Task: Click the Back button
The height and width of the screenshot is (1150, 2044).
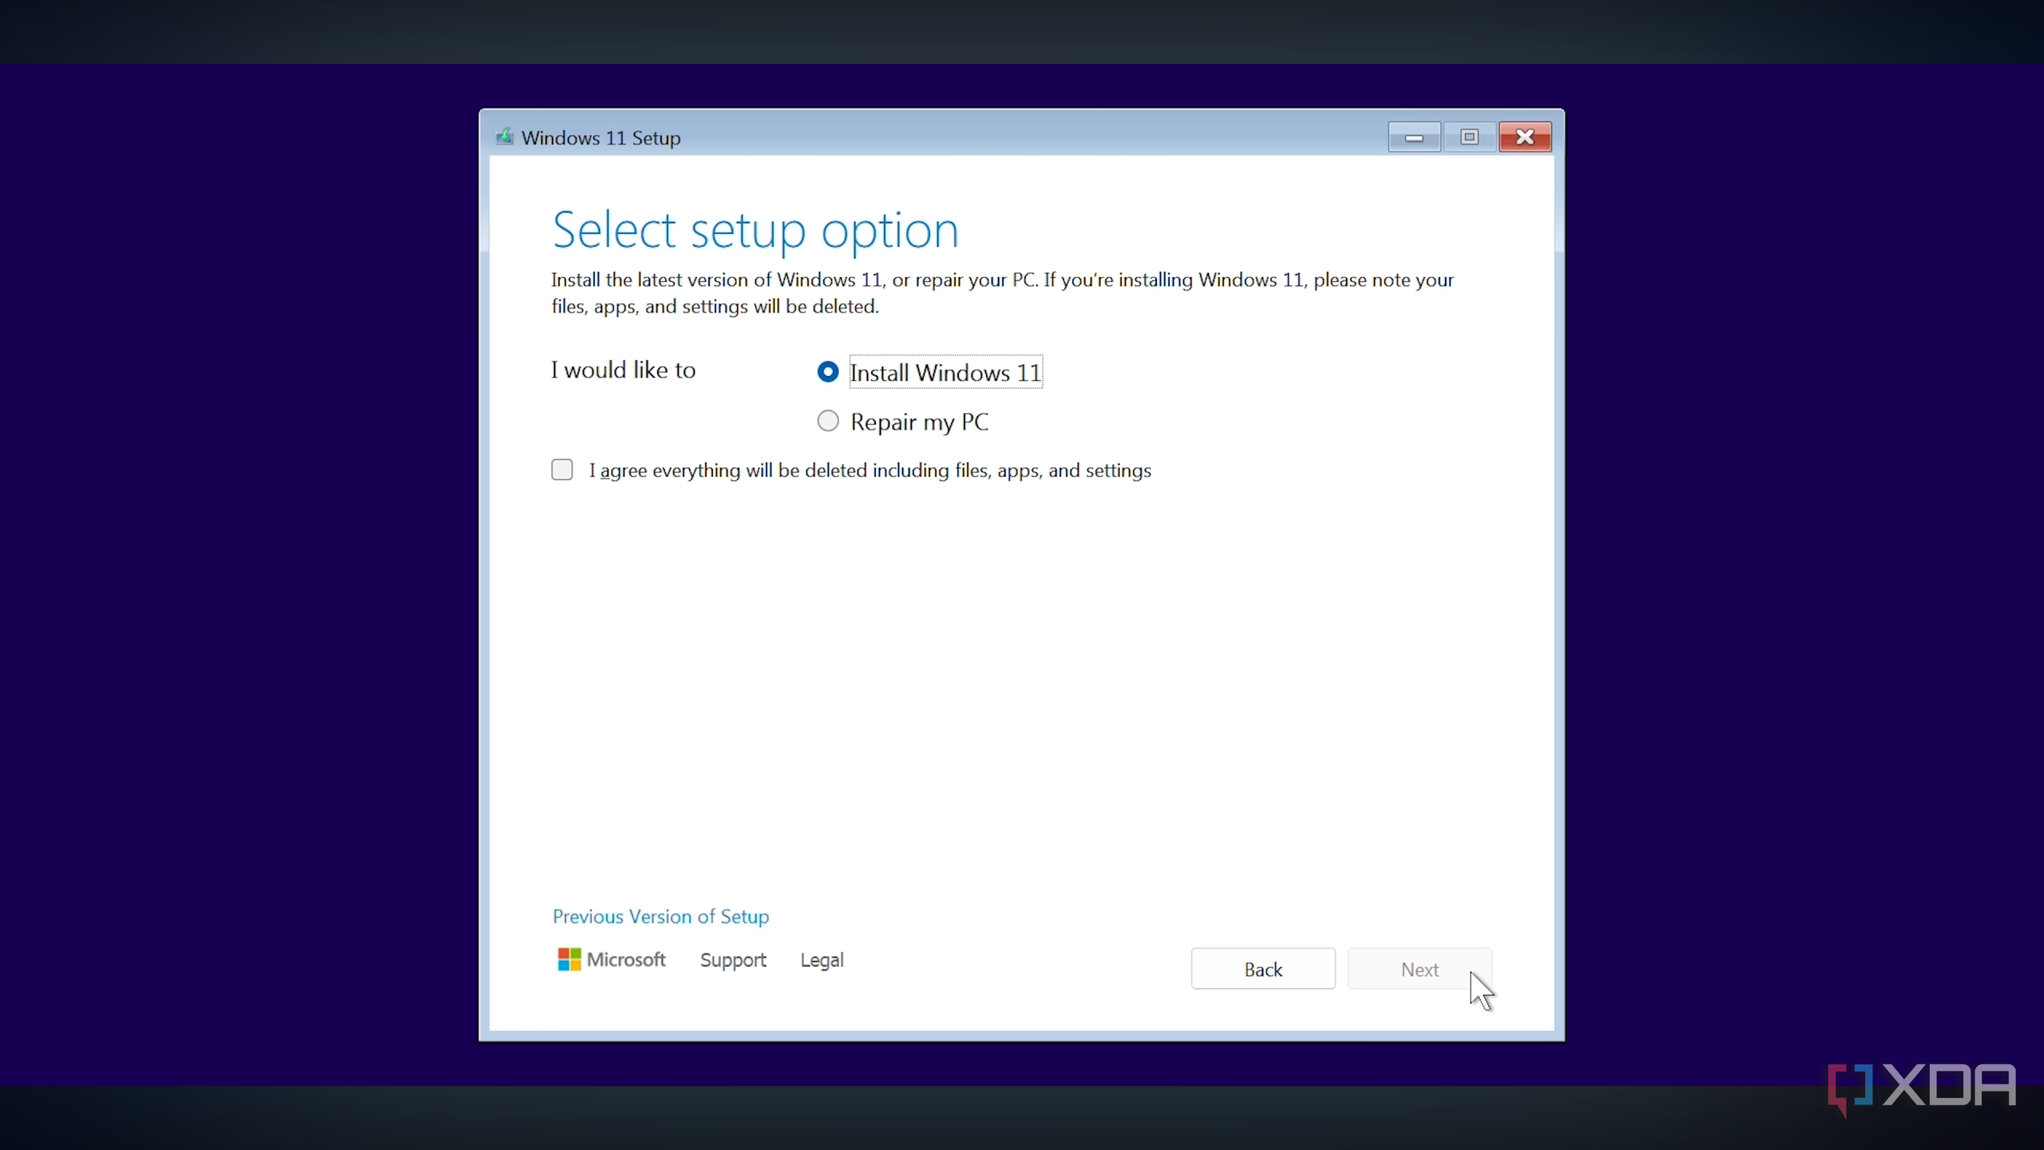Action: (1262, 969)
